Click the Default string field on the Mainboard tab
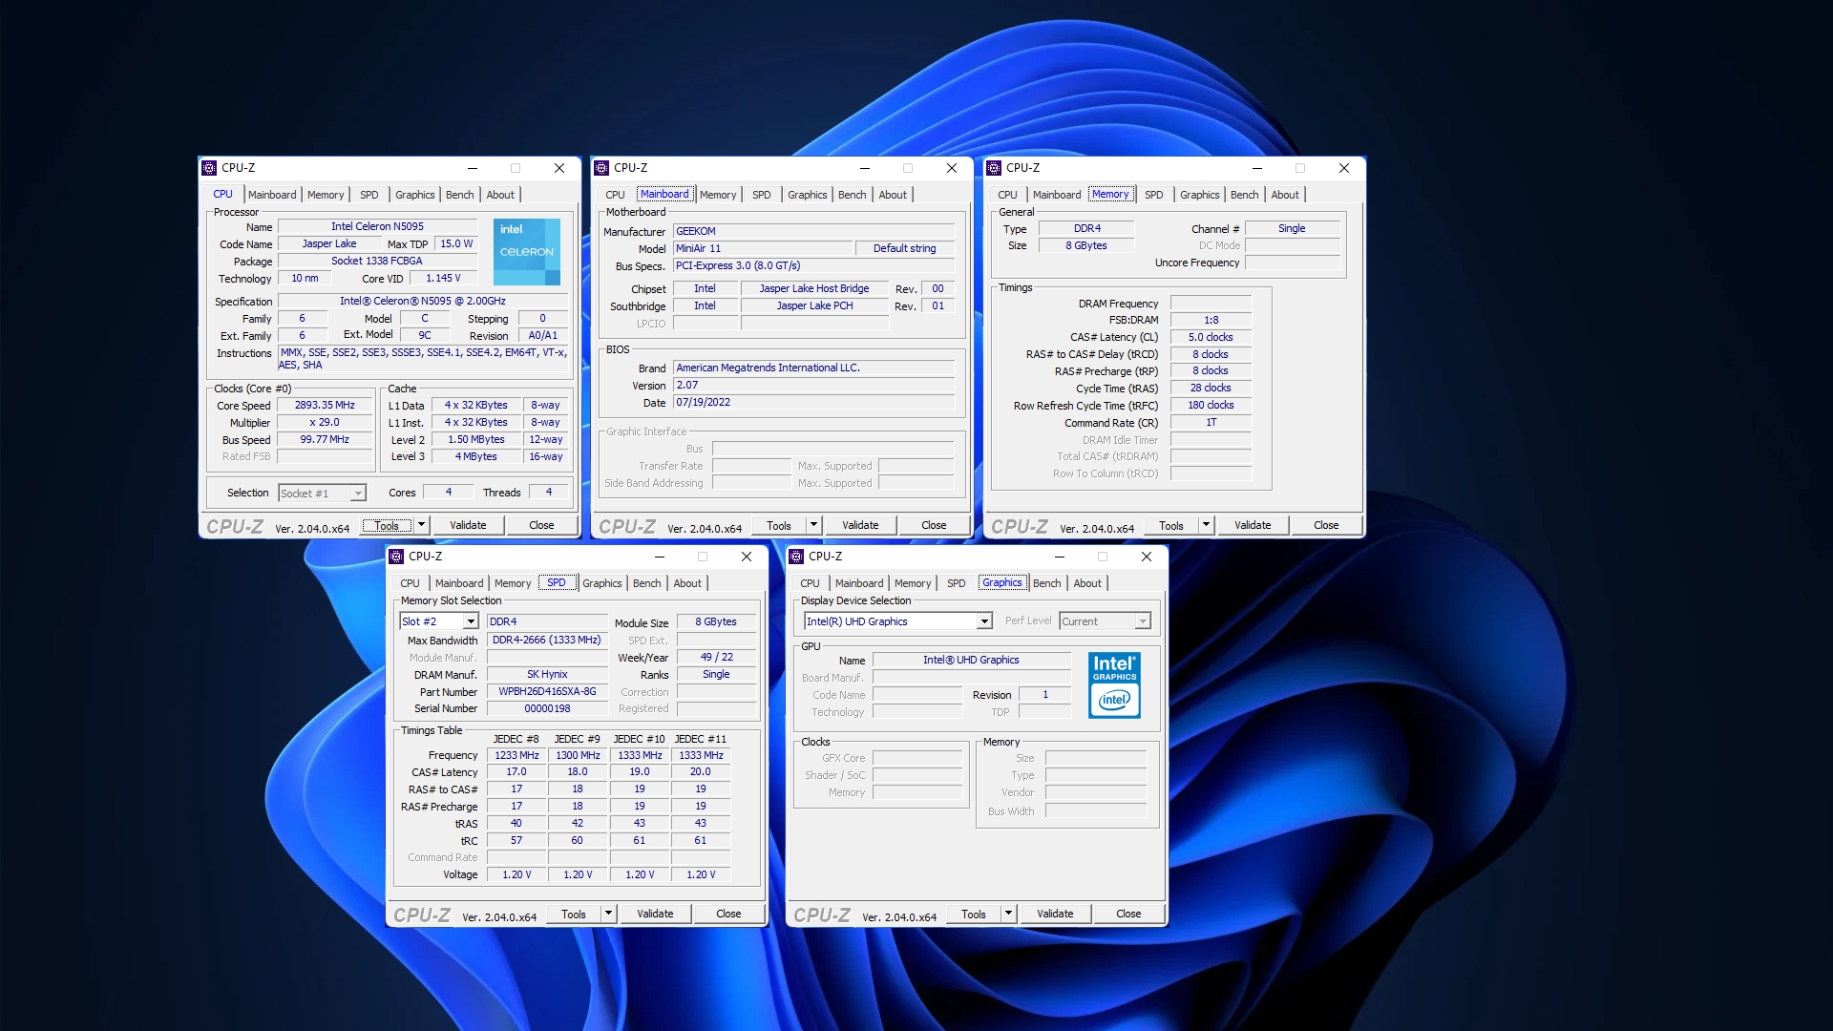This screenshot has height=1031, width=1833. tap(904, 248)
